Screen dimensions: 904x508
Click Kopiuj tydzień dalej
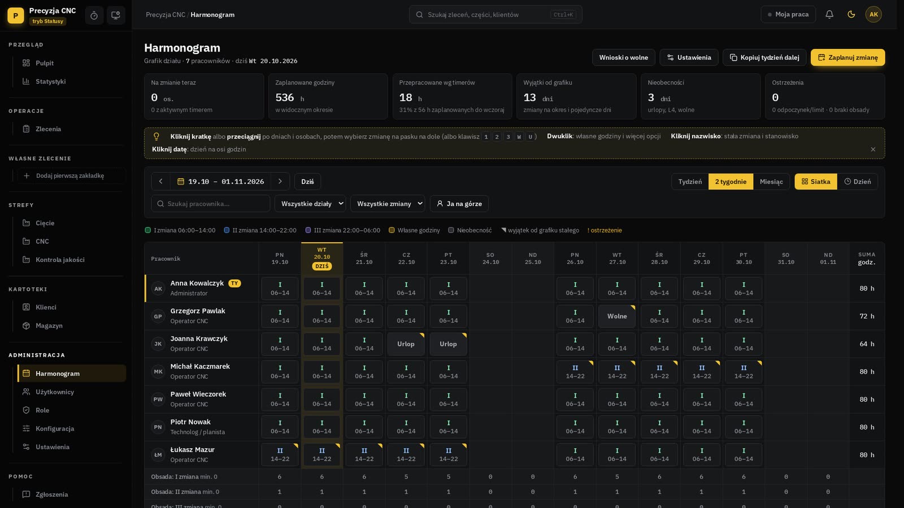point(764,58)
